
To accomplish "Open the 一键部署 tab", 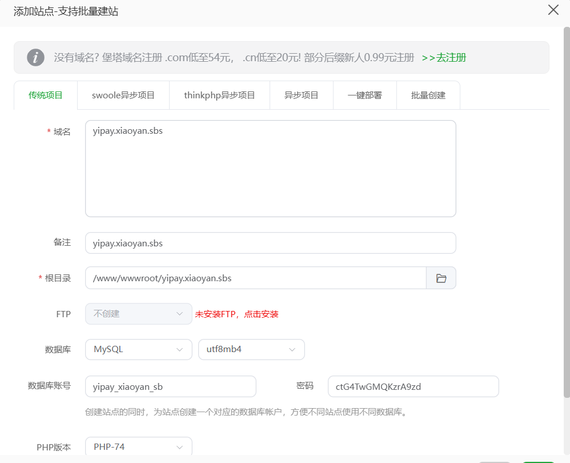I will [364, 95].
